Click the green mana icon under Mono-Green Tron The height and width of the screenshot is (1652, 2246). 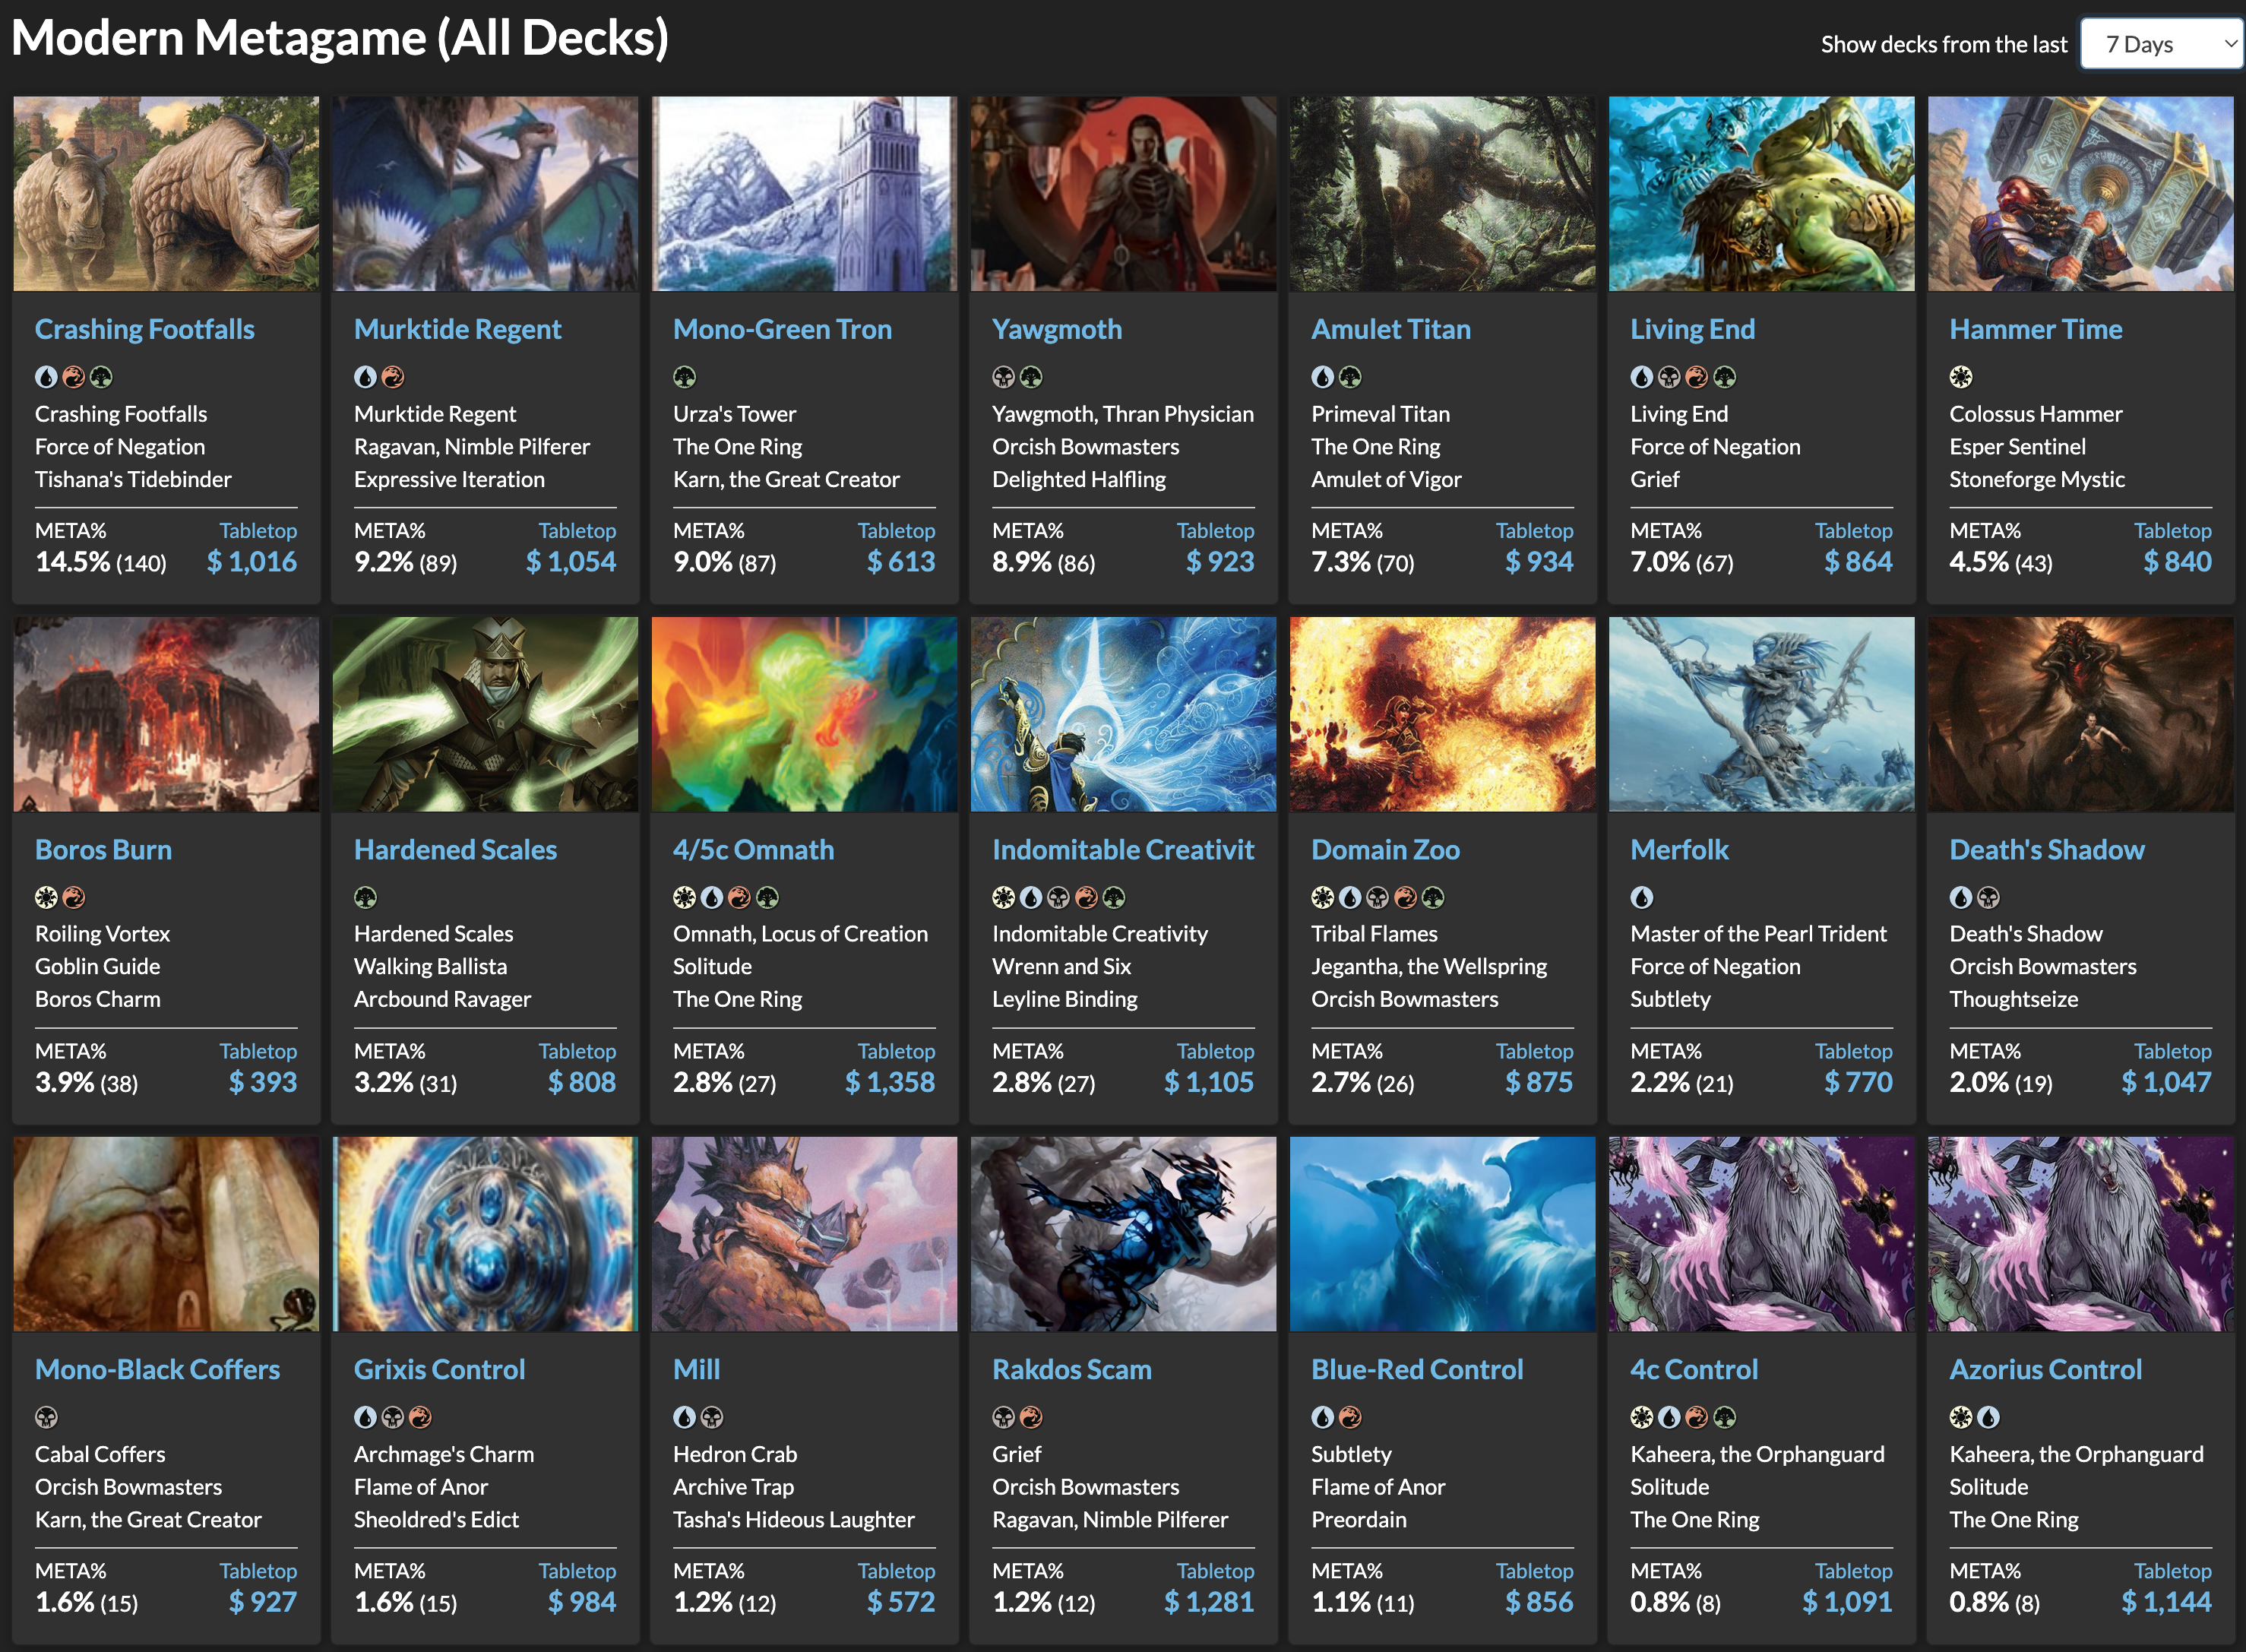pyautogui.click(x=684, y=377)
